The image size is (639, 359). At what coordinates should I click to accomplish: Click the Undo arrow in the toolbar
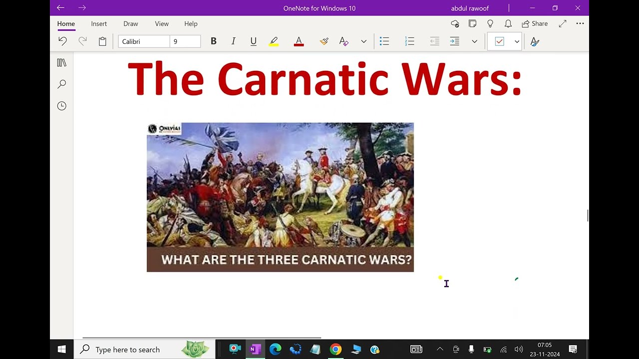tap(62, 41)
